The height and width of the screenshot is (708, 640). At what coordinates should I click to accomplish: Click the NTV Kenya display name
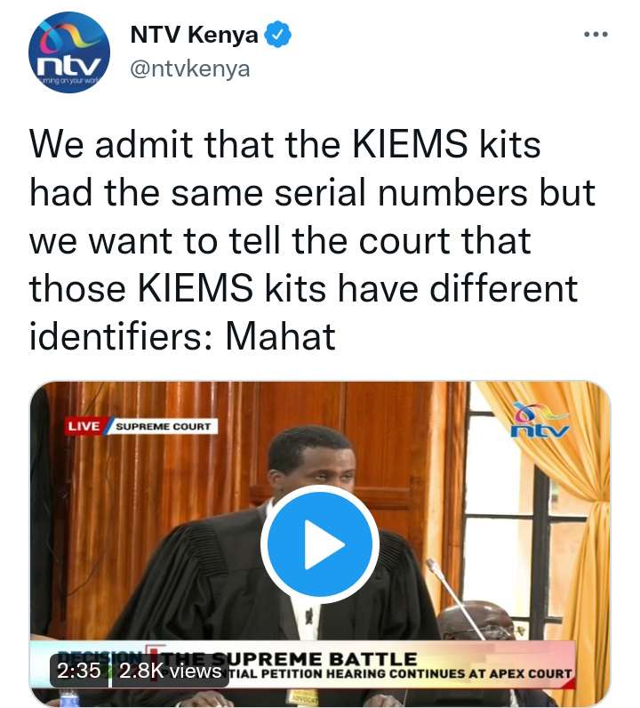194,35
